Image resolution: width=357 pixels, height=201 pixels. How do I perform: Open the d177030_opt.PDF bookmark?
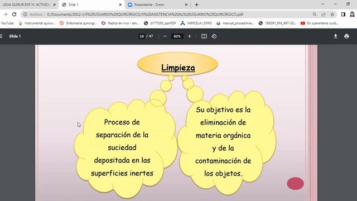pyautogui.click(x=160, y=23)
